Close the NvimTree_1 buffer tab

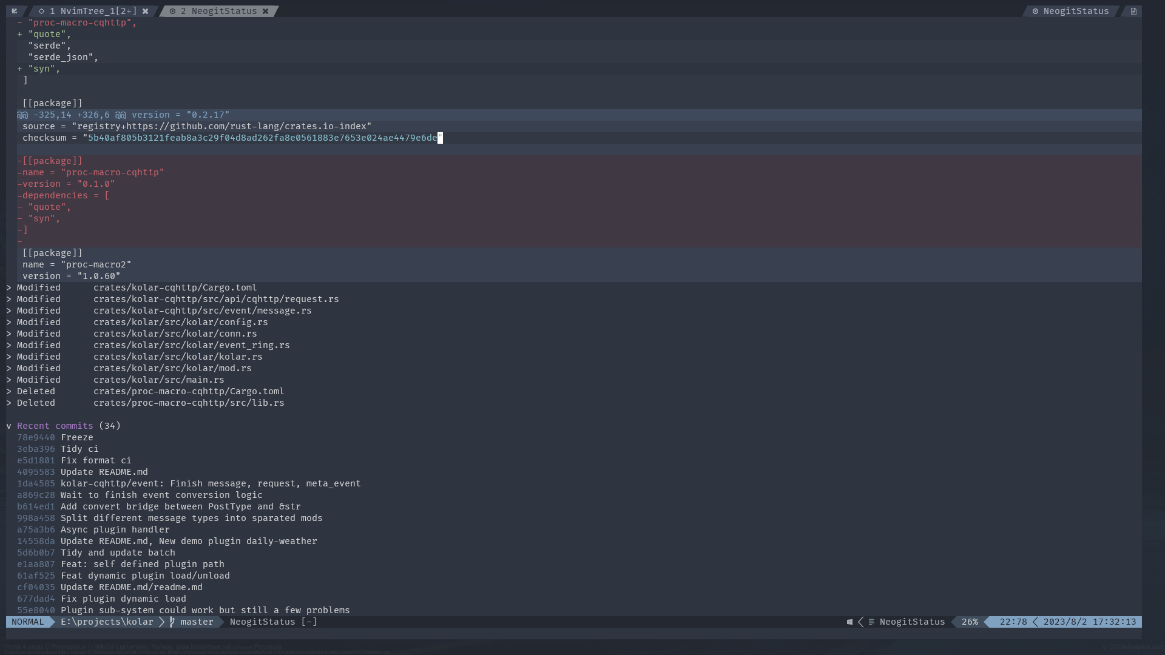click(146, 11)
